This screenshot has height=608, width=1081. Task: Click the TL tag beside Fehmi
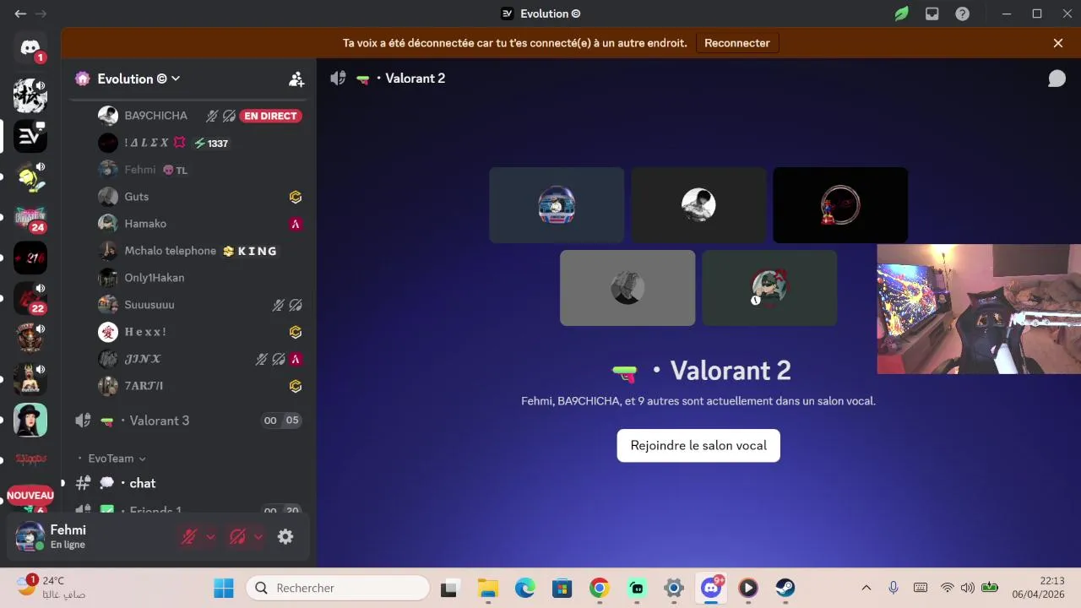coord(176,170)
